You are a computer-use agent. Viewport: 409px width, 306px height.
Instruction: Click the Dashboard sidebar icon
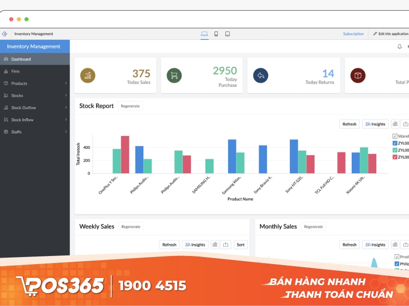(x=6, y=59)
